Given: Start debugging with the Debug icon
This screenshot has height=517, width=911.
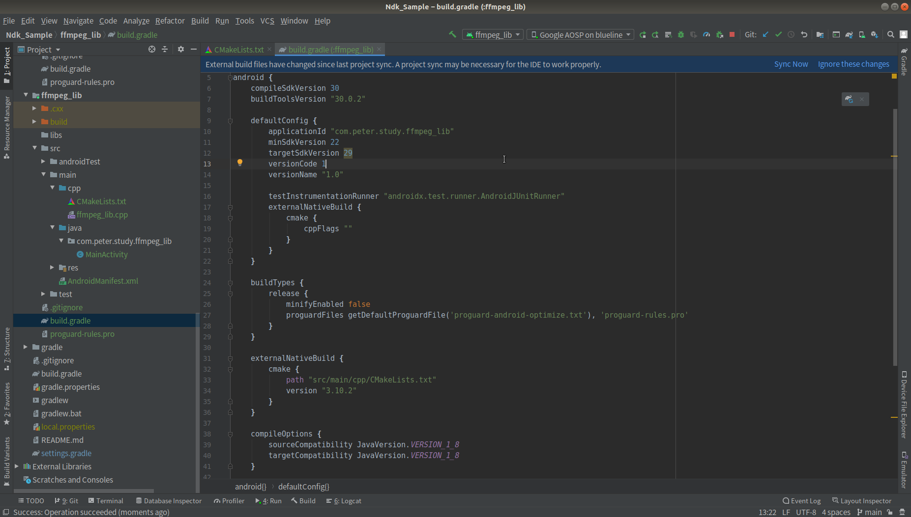Looking at the screenshot, I should click(x=681, y=34).
